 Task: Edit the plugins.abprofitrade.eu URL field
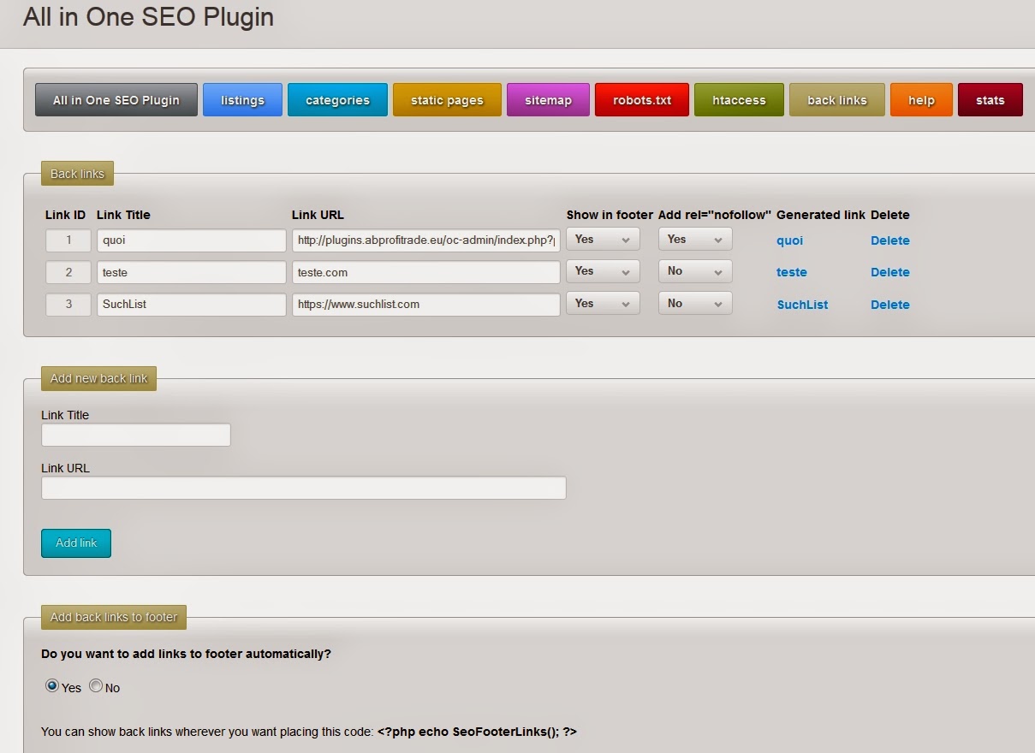425,240
